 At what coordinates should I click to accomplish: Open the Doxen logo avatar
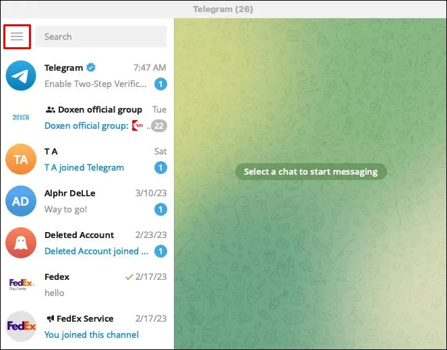(x=21, y=117)
